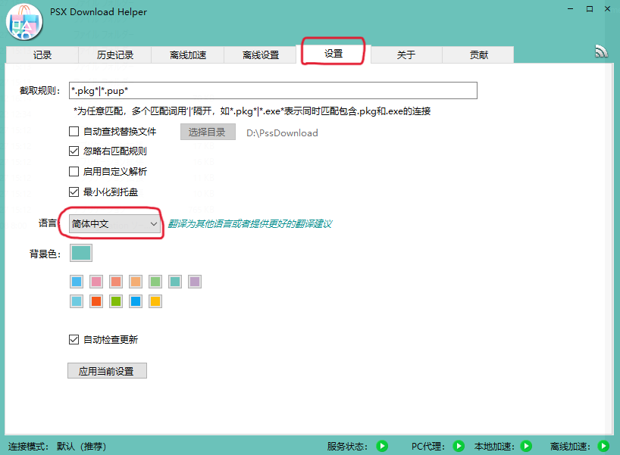Open the translation suggestion link
Screen dimensions: 620x455
pyautogui.click(x=249, y=224)
